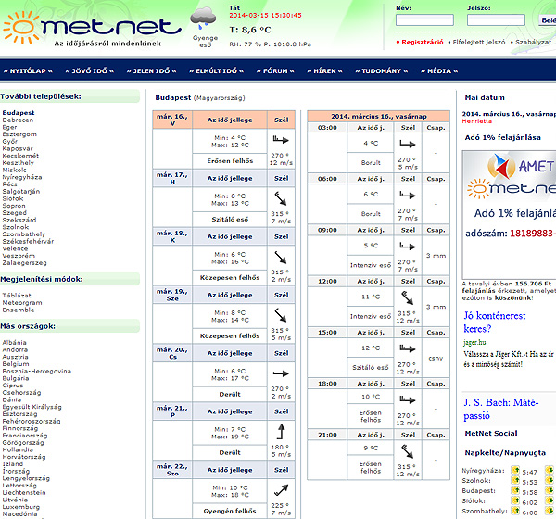Click wind arrow icon in 06:00 row

tap(408, 195)
